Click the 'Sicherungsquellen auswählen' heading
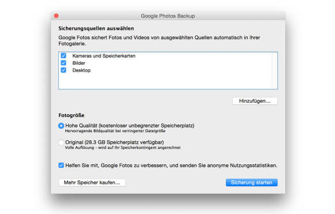 click(x=96, y=28)
